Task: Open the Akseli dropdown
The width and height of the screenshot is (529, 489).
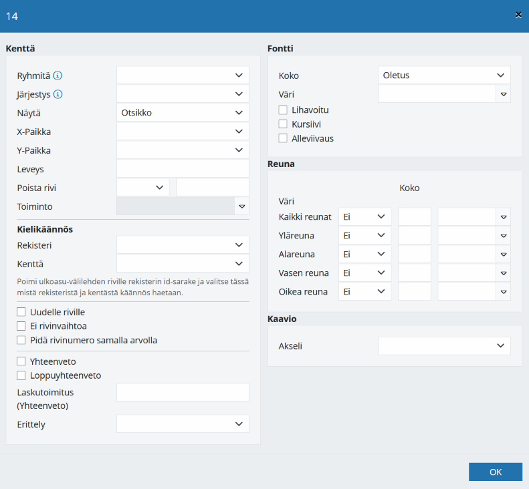Action: 444,346
